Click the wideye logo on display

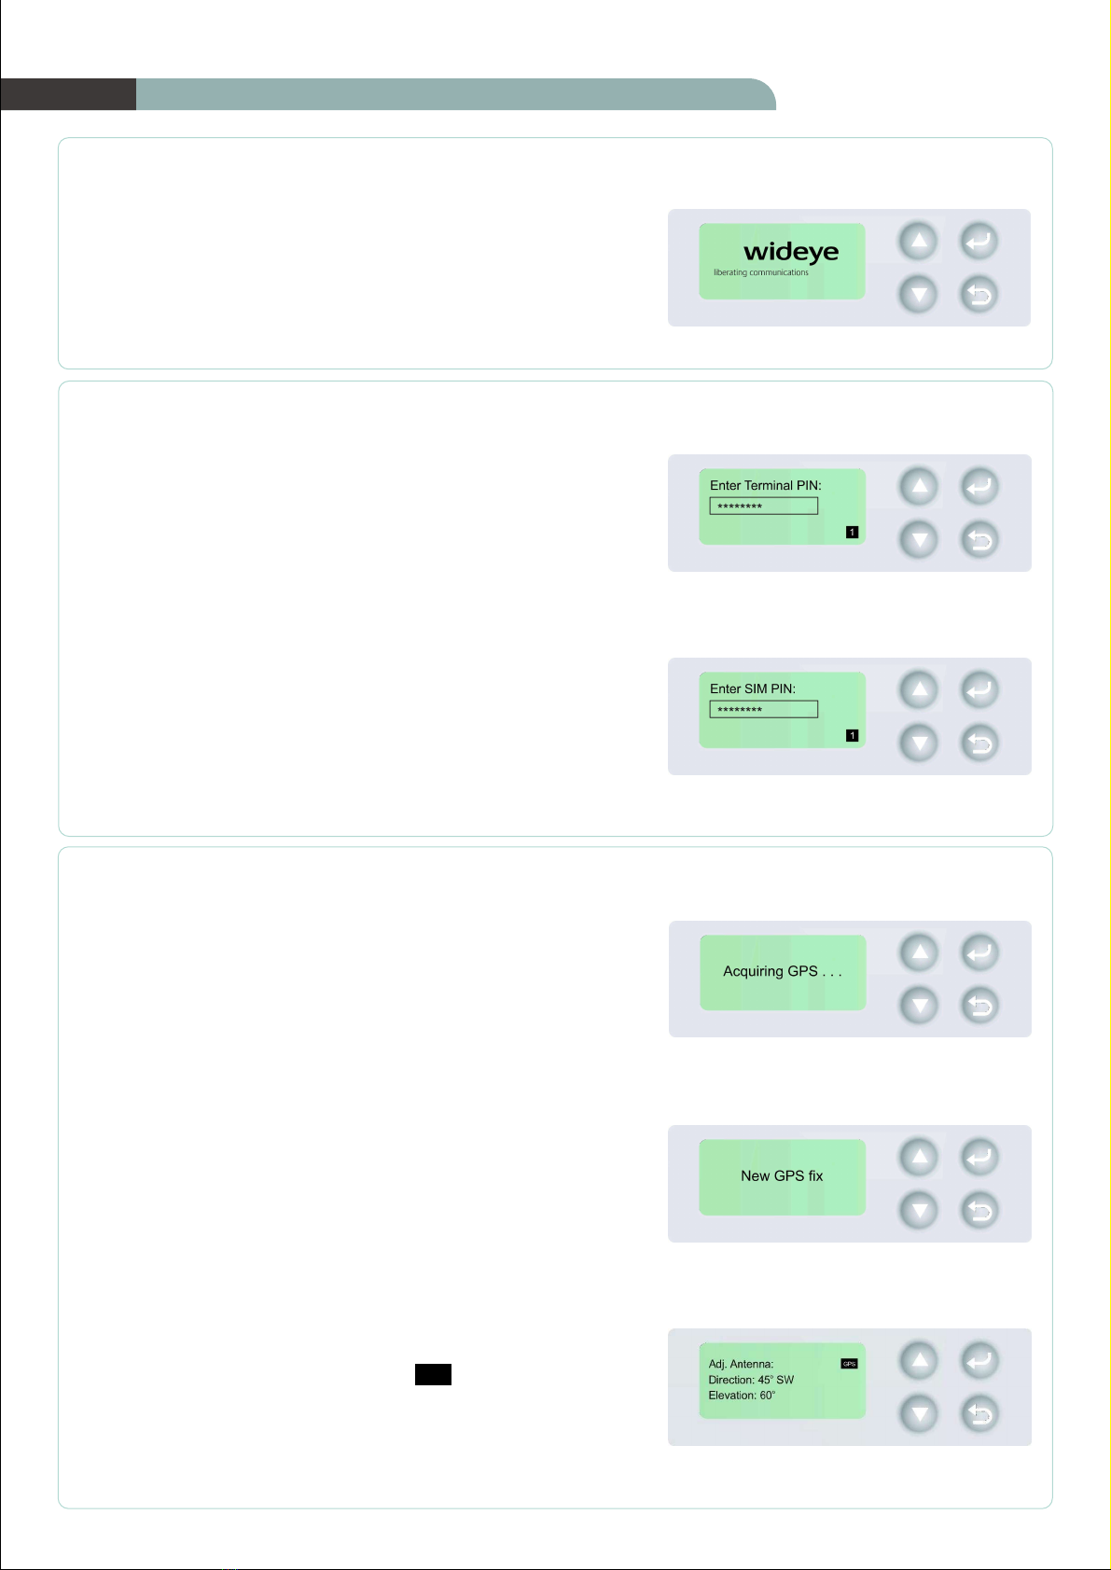791,252
